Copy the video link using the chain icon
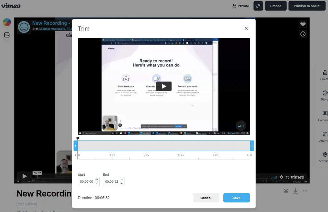 pos(258,6)
